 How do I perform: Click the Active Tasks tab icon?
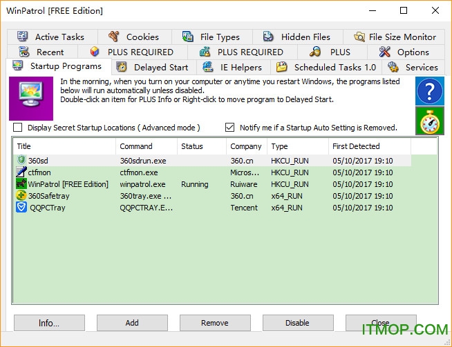pos(23,37)
